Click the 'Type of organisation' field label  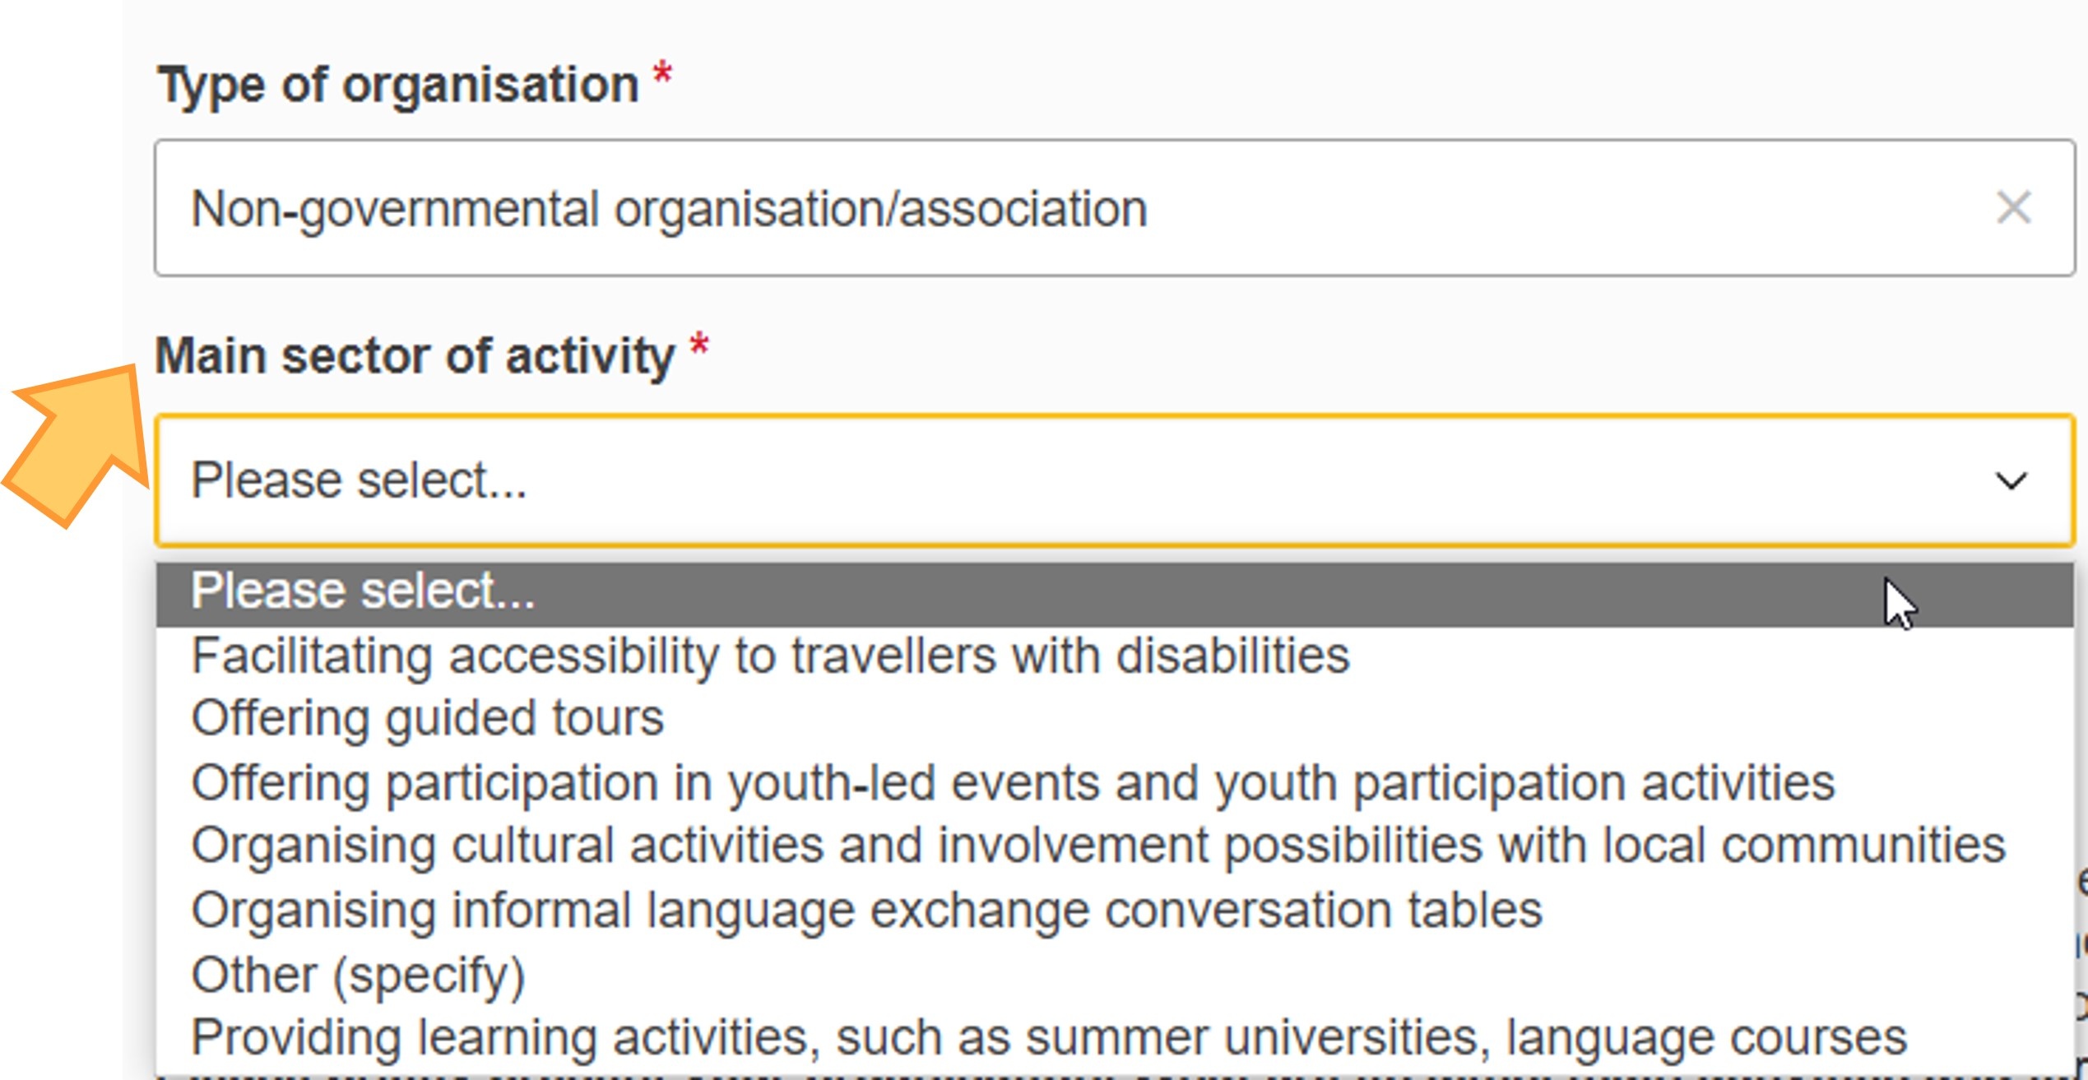[x=398, y=85]
